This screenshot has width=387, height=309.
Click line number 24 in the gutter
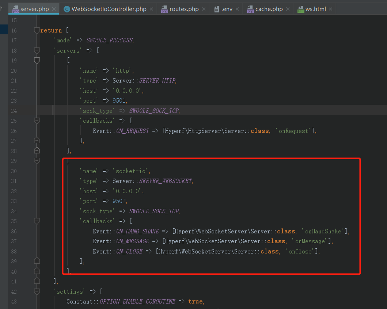click(x=14, y=111)
